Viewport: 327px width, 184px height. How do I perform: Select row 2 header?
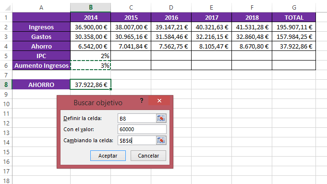pyautogui.click(x=6, y=27)
